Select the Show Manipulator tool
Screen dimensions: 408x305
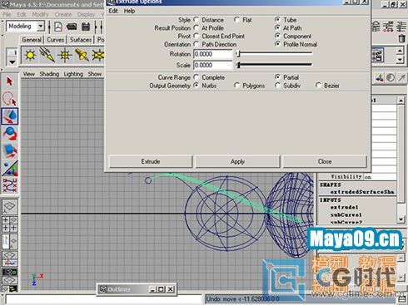click(x=10, y=168)
